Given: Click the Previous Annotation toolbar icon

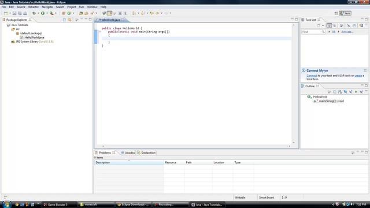Looking at the screenshot, I should [143, 13].
